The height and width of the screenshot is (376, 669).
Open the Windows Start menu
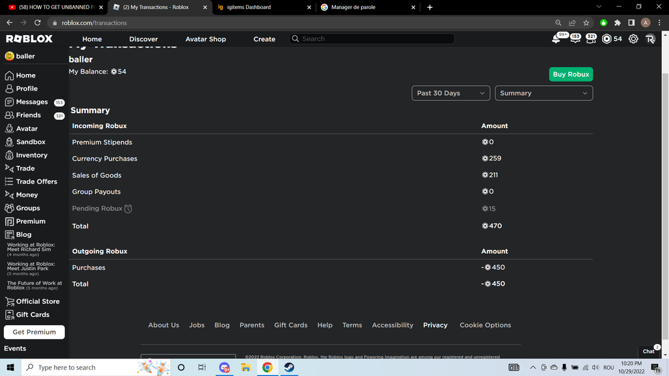[10, 368]
